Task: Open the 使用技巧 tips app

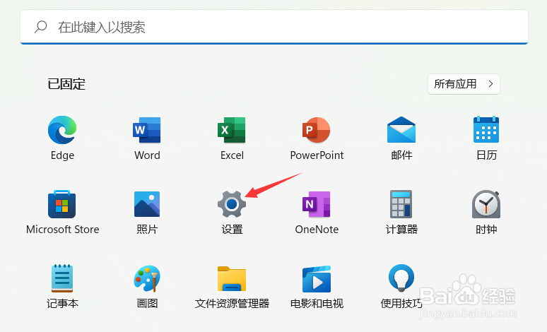Action: pos(401,278)
